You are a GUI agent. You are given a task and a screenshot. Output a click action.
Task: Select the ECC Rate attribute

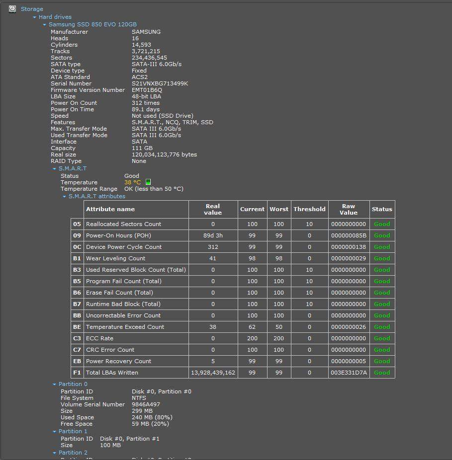(x=99, y=339)
